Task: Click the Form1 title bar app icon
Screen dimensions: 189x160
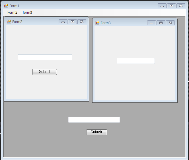Action: tap(6, 6)
